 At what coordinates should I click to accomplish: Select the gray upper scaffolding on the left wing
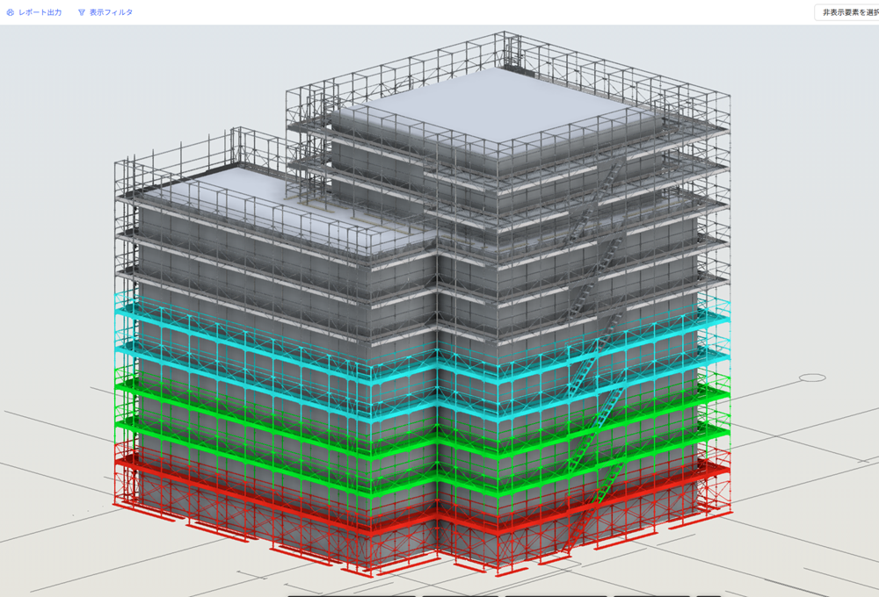264,230
